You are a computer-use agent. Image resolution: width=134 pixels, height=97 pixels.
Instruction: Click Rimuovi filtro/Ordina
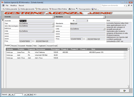pyautogui.click(x=58, y=9)
